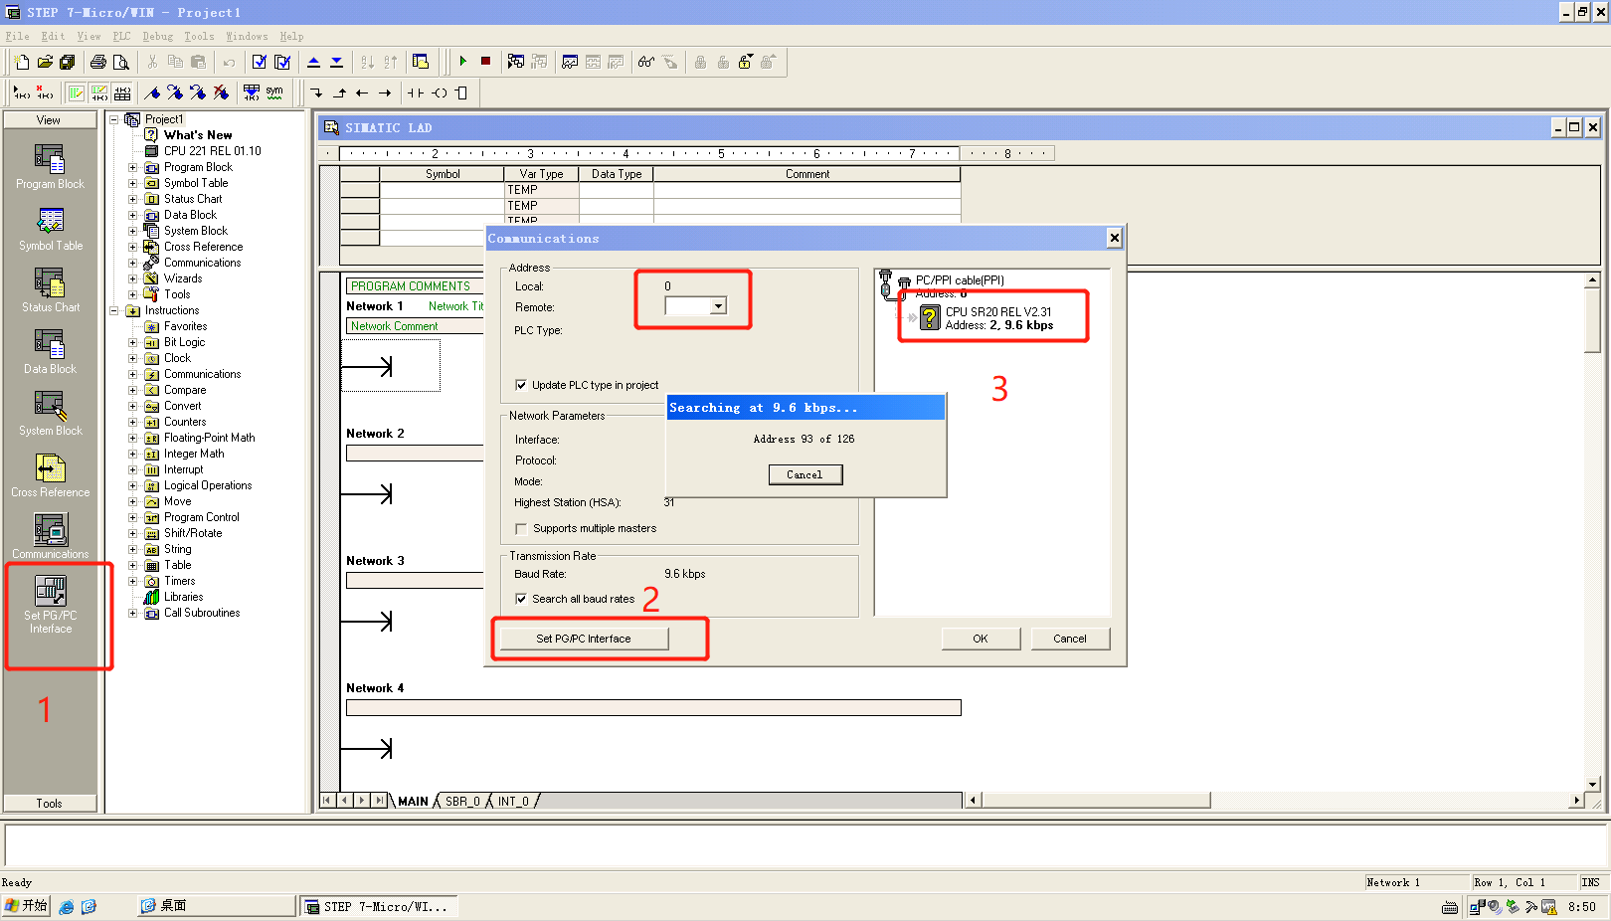Draw line down in LAD toolbar
The width and height of the screenshot is (1611, 921).
point(316,92)
